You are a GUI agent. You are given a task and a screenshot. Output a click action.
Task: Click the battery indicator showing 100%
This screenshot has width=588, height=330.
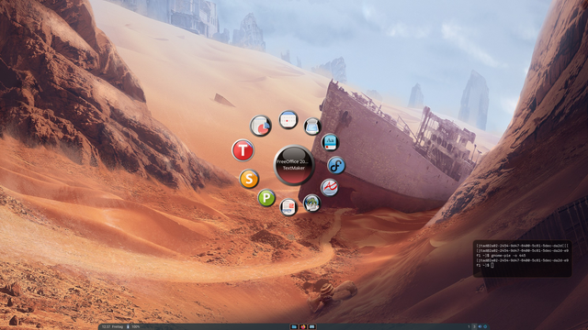pos(133,326)
